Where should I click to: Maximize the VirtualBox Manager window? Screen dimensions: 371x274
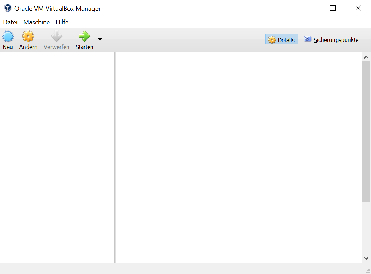tap(333, 8)
